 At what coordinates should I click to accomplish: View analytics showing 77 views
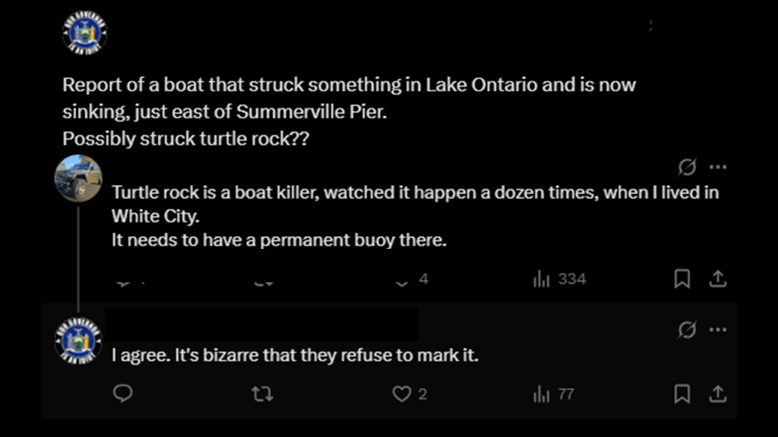tap(554, 394)
